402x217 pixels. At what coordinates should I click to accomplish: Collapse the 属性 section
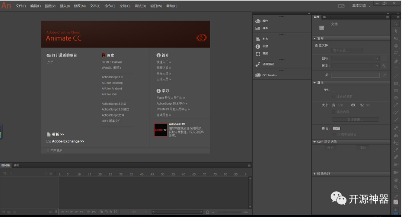315,83
